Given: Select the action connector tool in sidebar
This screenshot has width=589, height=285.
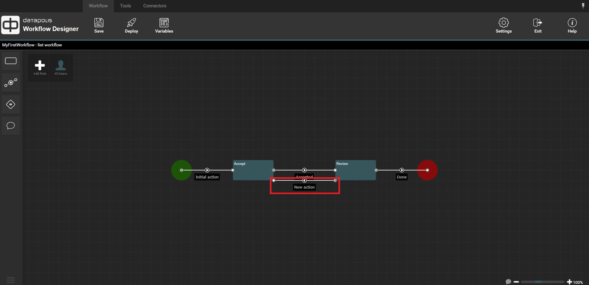Looking at the screenshot, I should coord(11,83).
